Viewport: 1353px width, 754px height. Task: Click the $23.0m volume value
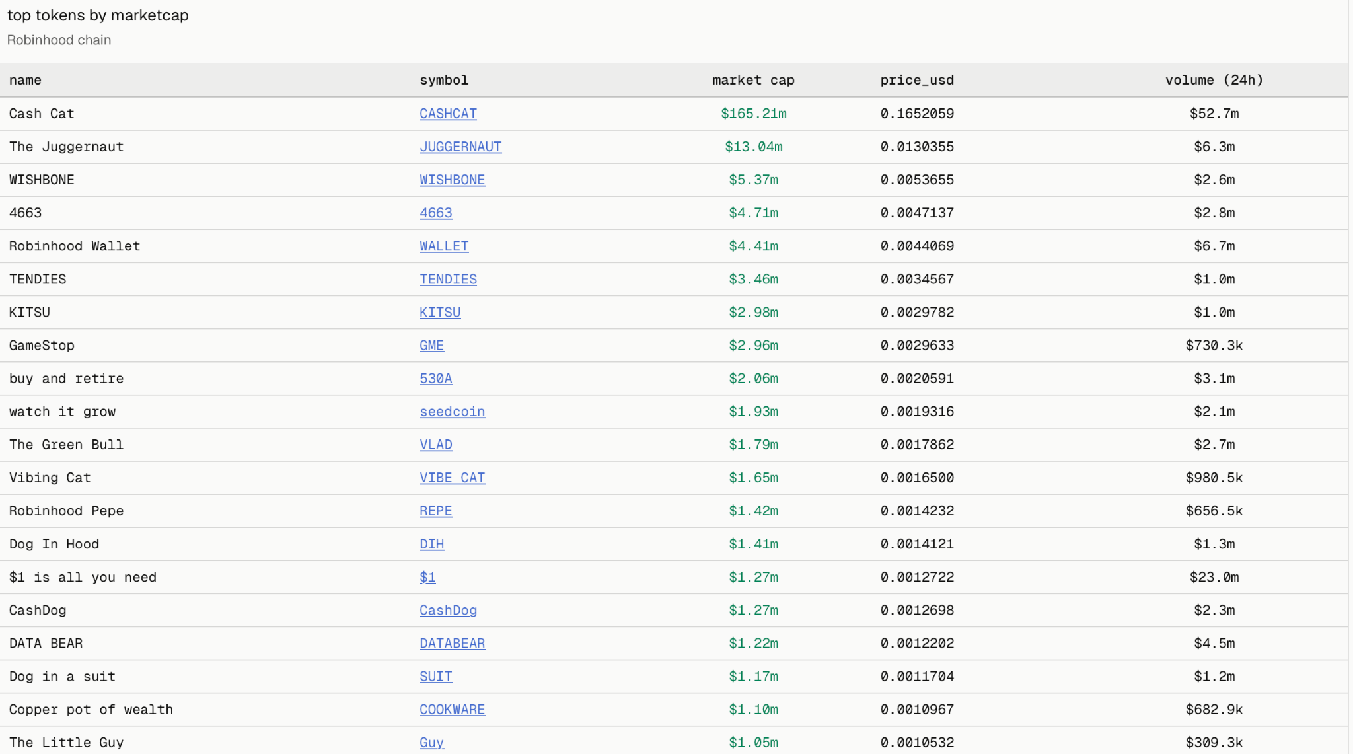(x=1214, y=577)
